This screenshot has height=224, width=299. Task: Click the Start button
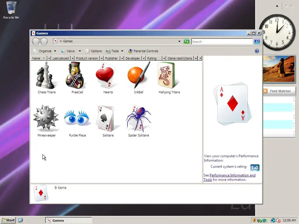pos(8,220)
